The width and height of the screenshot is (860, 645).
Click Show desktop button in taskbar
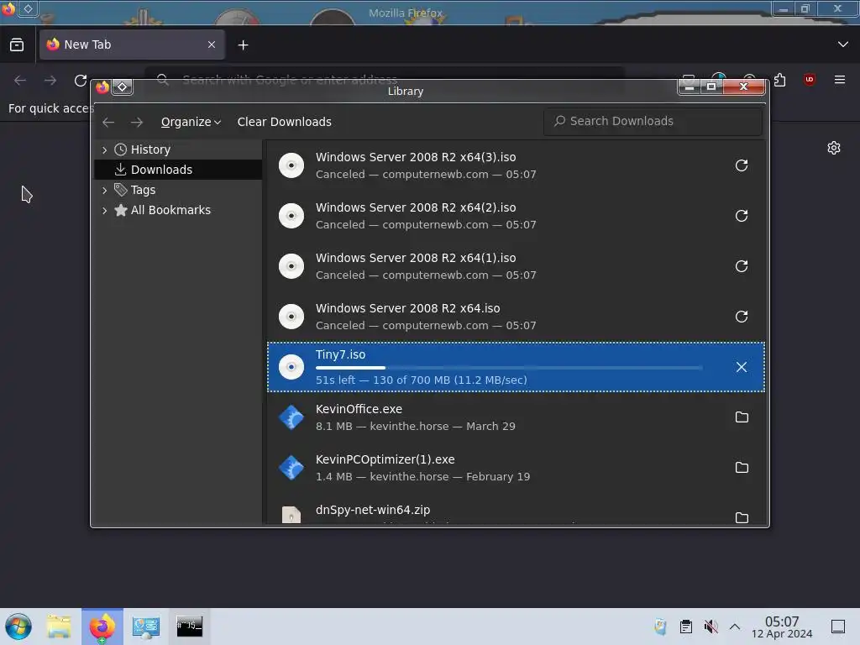point(838,627)
